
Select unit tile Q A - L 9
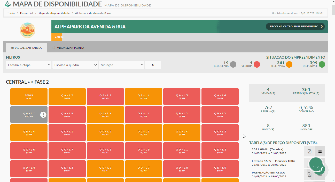[x=105, y=115]
